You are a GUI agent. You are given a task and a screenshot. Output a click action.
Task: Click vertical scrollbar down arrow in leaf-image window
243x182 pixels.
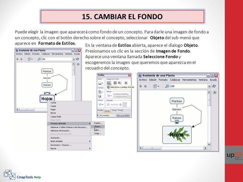[209, 144]
